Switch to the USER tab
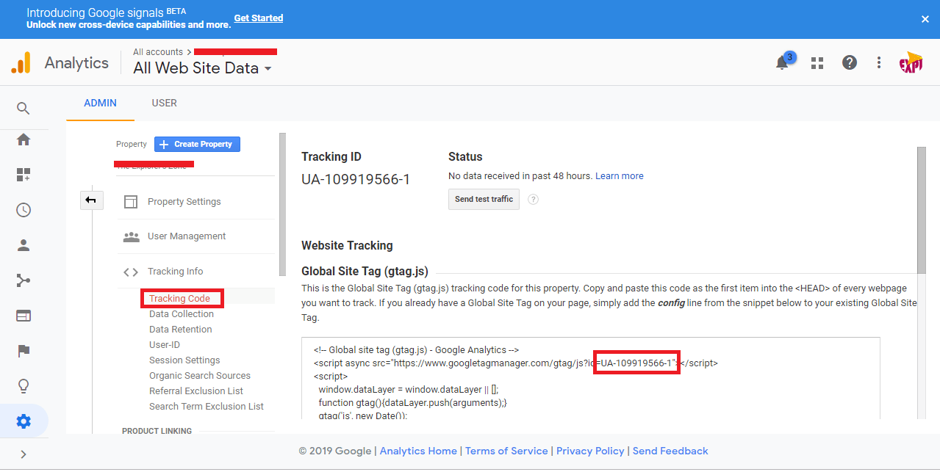This screenshot has width=940, height=472. [164, 104]
